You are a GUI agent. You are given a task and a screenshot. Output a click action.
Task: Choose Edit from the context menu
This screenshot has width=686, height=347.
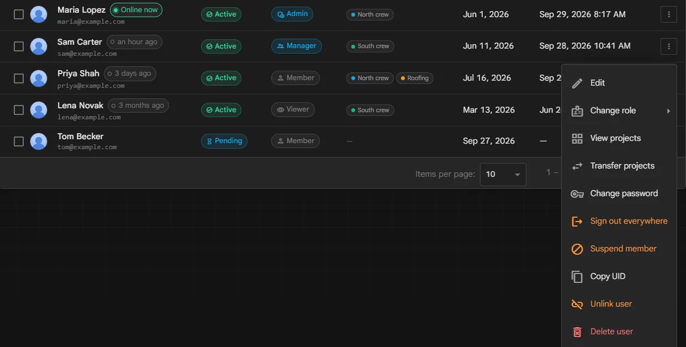pos(619,83)
